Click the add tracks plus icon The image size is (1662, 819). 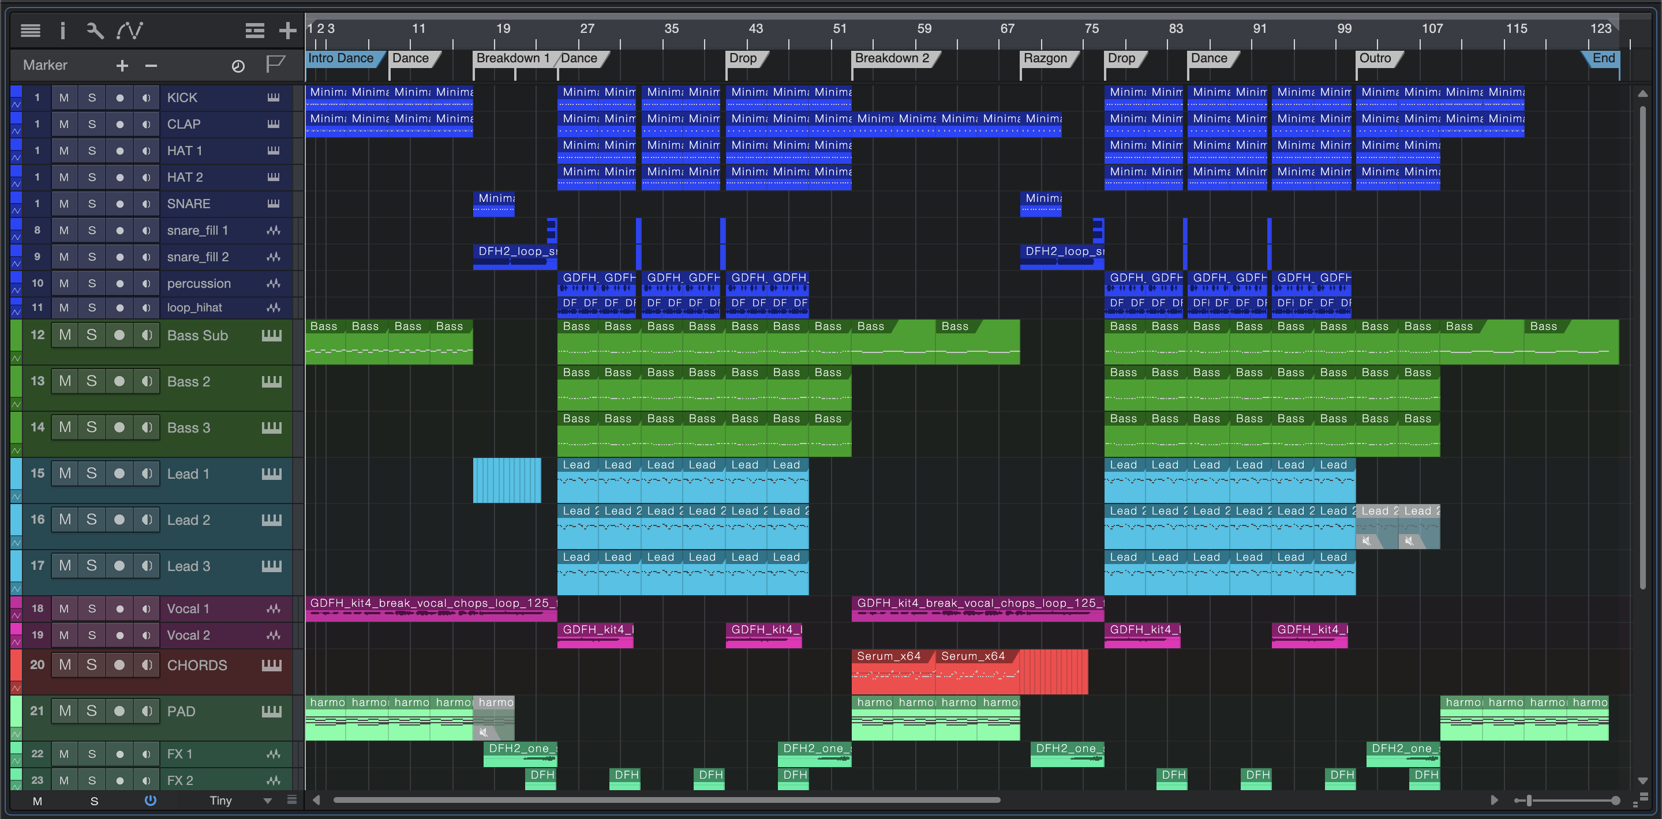pos(287,29)
